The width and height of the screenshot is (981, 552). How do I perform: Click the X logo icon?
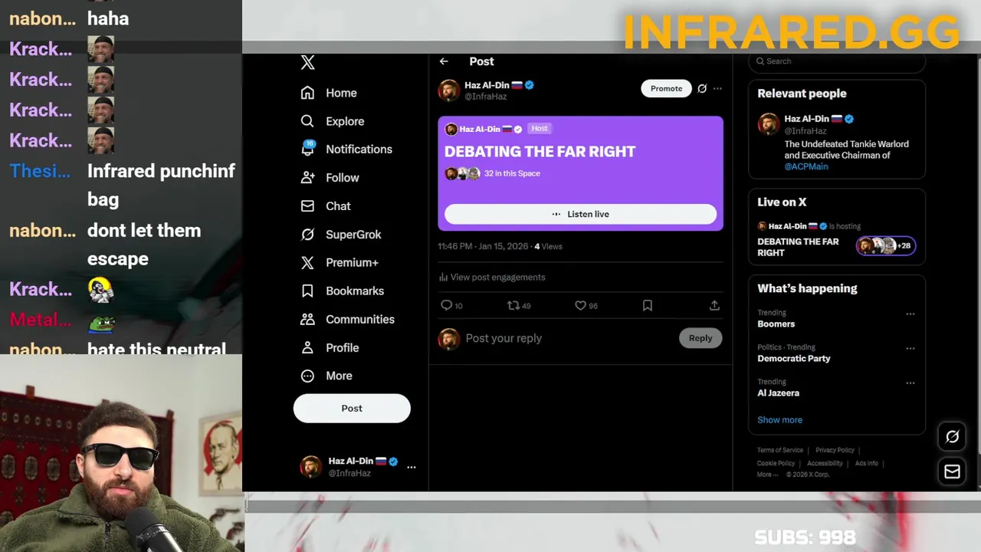coord(307,63)
